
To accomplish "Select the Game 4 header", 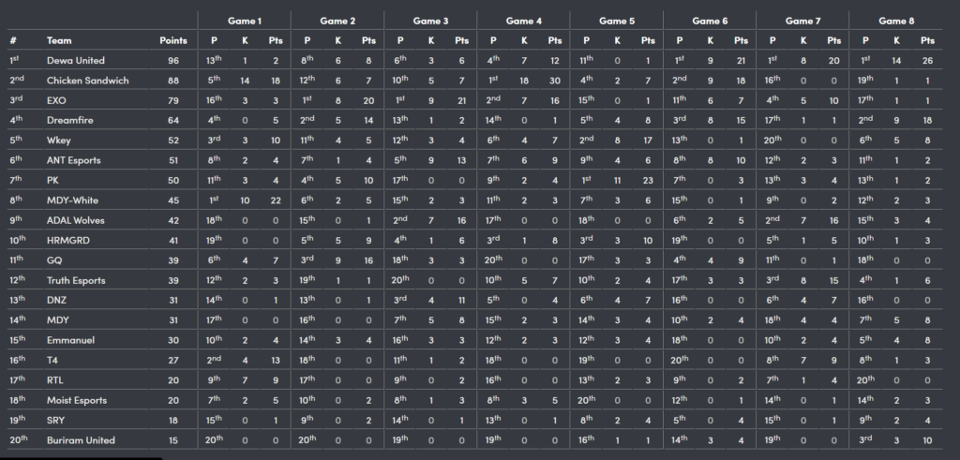I will click(x=524, y=21).
